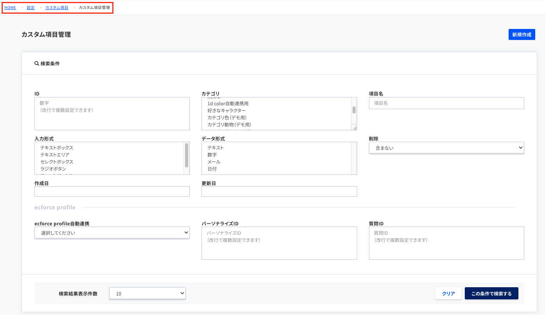
Task: Click the 更新日 date field
Action: pos(279,192)
